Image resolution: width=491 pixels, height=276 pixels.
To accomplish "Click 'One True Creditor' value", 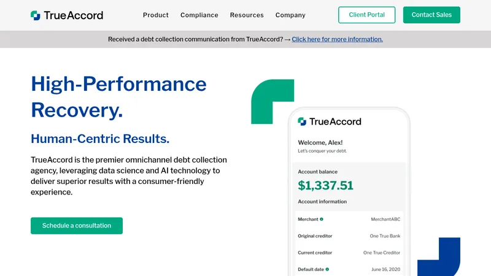I will tap(382, 253).
